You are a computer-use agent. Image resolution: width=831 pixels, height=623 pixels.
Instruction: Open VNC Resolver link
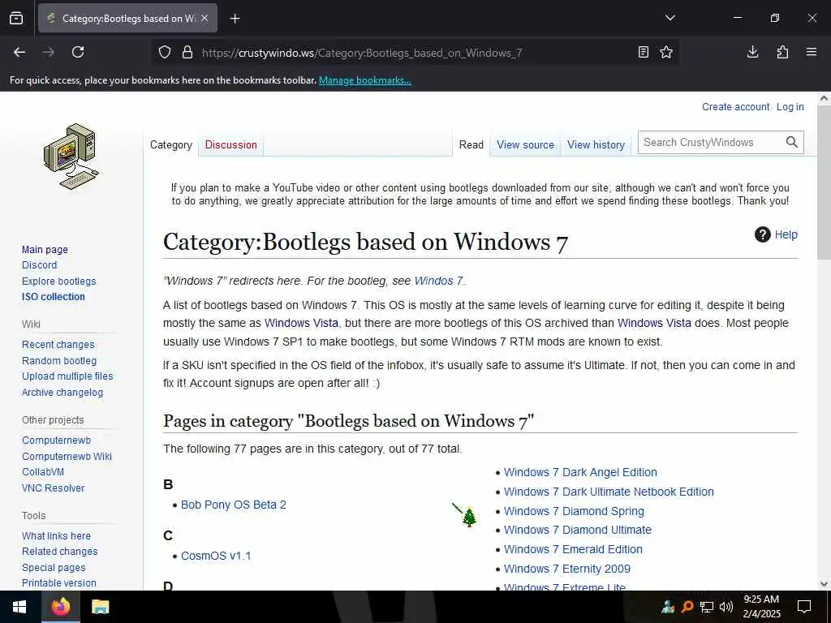(53, 488)
